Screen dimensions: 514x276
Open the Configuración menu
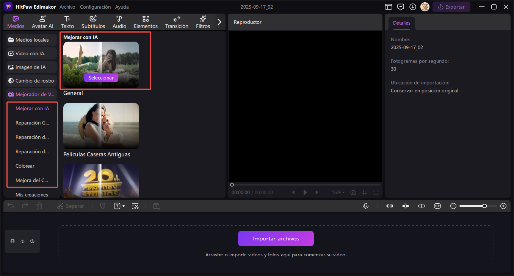coord(96,7)
